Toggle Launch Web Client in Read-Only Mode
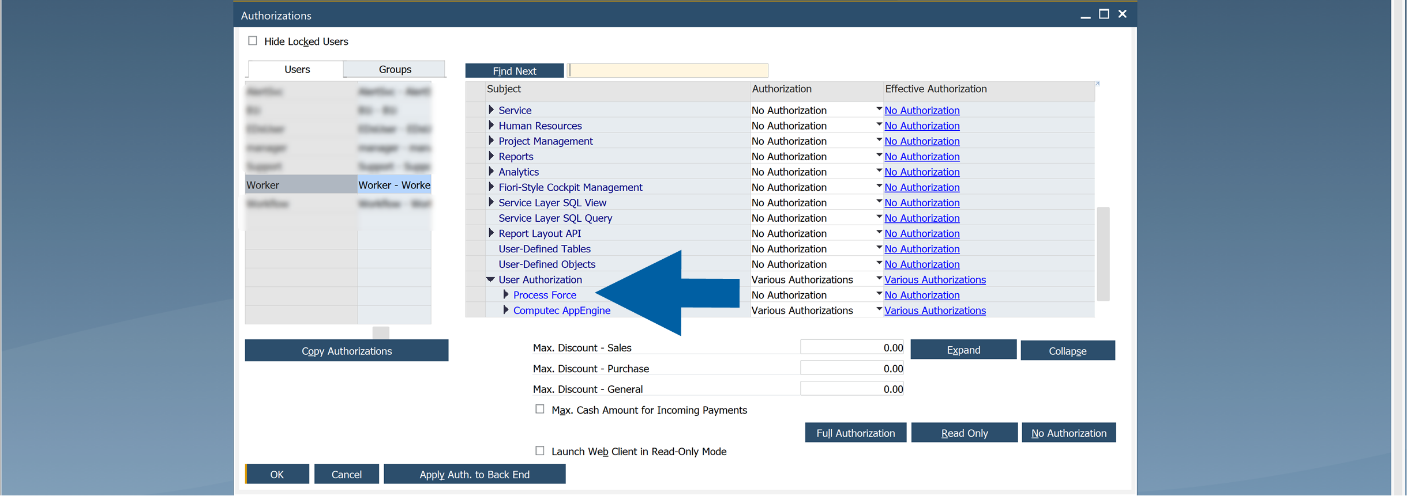The image size is (1407, 496). tap(540, 450)
